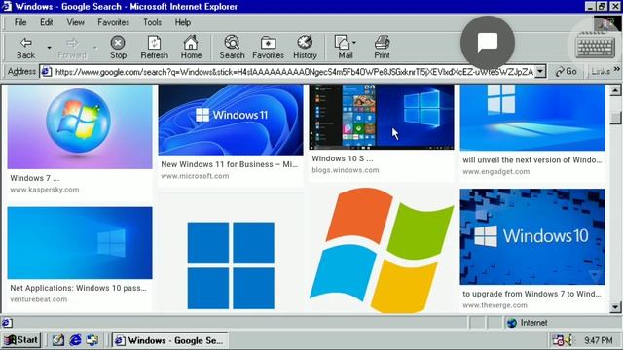623x350 pixels.
Task: Click the Links toolbar label
Action: [601, 71]
